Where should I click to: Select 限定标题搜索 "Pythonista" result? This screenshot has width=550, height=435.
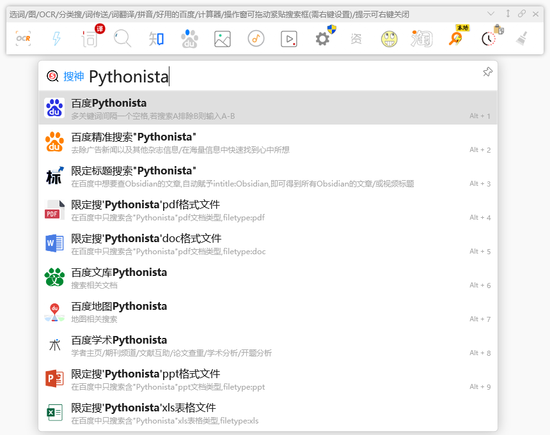(x=268, y=176)
